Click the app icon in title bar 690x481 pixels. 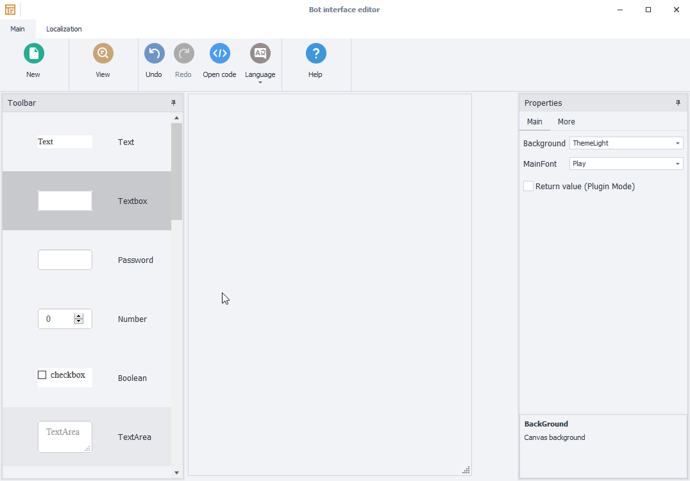(10, 10)
